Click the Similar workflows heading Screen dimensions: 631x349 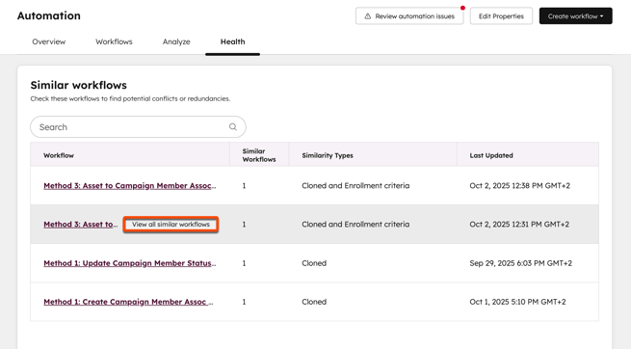pyautogui.click(x=78, y=85)
